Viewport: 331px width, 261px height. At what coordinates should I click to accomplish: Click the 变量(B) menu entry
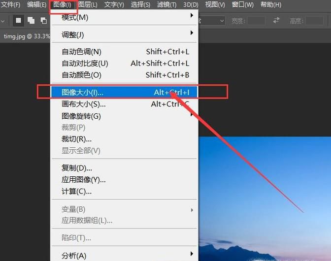tap(124, 209)
